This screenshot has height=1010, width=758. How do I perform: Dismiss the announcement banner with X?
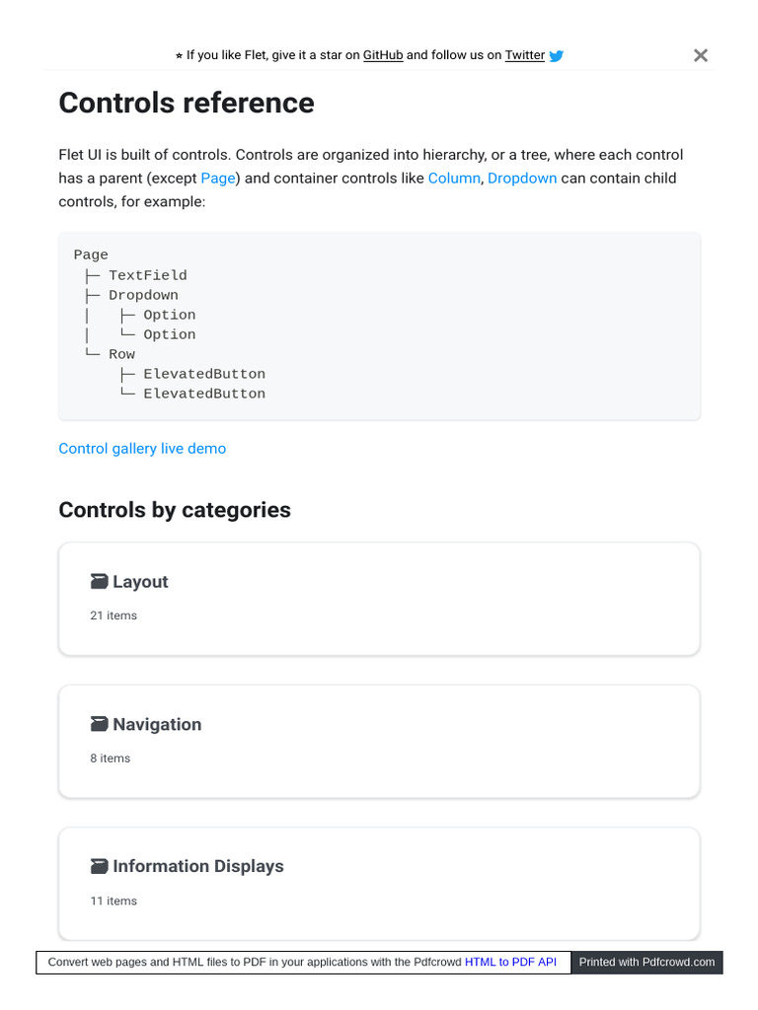(701, 55)
